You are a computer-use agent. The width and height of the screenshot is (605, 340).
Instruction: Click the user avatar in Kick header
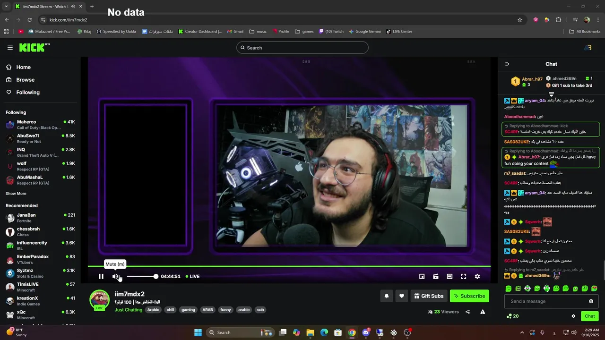click(x=588, y=48)
